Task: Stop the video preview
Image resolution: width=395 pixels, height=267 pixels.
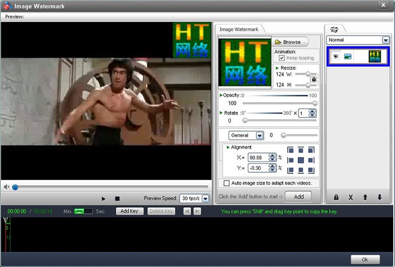Action: point(117,199)
